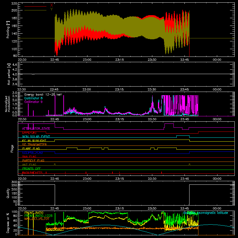Select the vertical Flags axis label
Viewport: 238px width, 238px height.
click(x=12, y=148)
